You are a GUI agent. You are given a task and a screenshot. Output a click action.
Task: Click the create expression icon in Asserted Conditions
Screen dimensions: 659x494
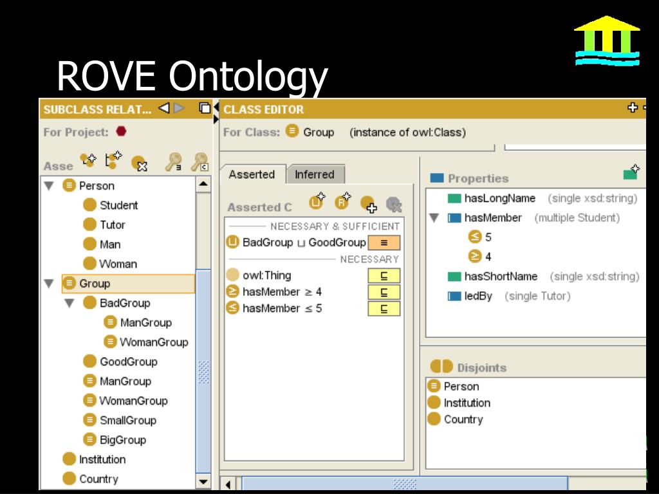[317, 201]
